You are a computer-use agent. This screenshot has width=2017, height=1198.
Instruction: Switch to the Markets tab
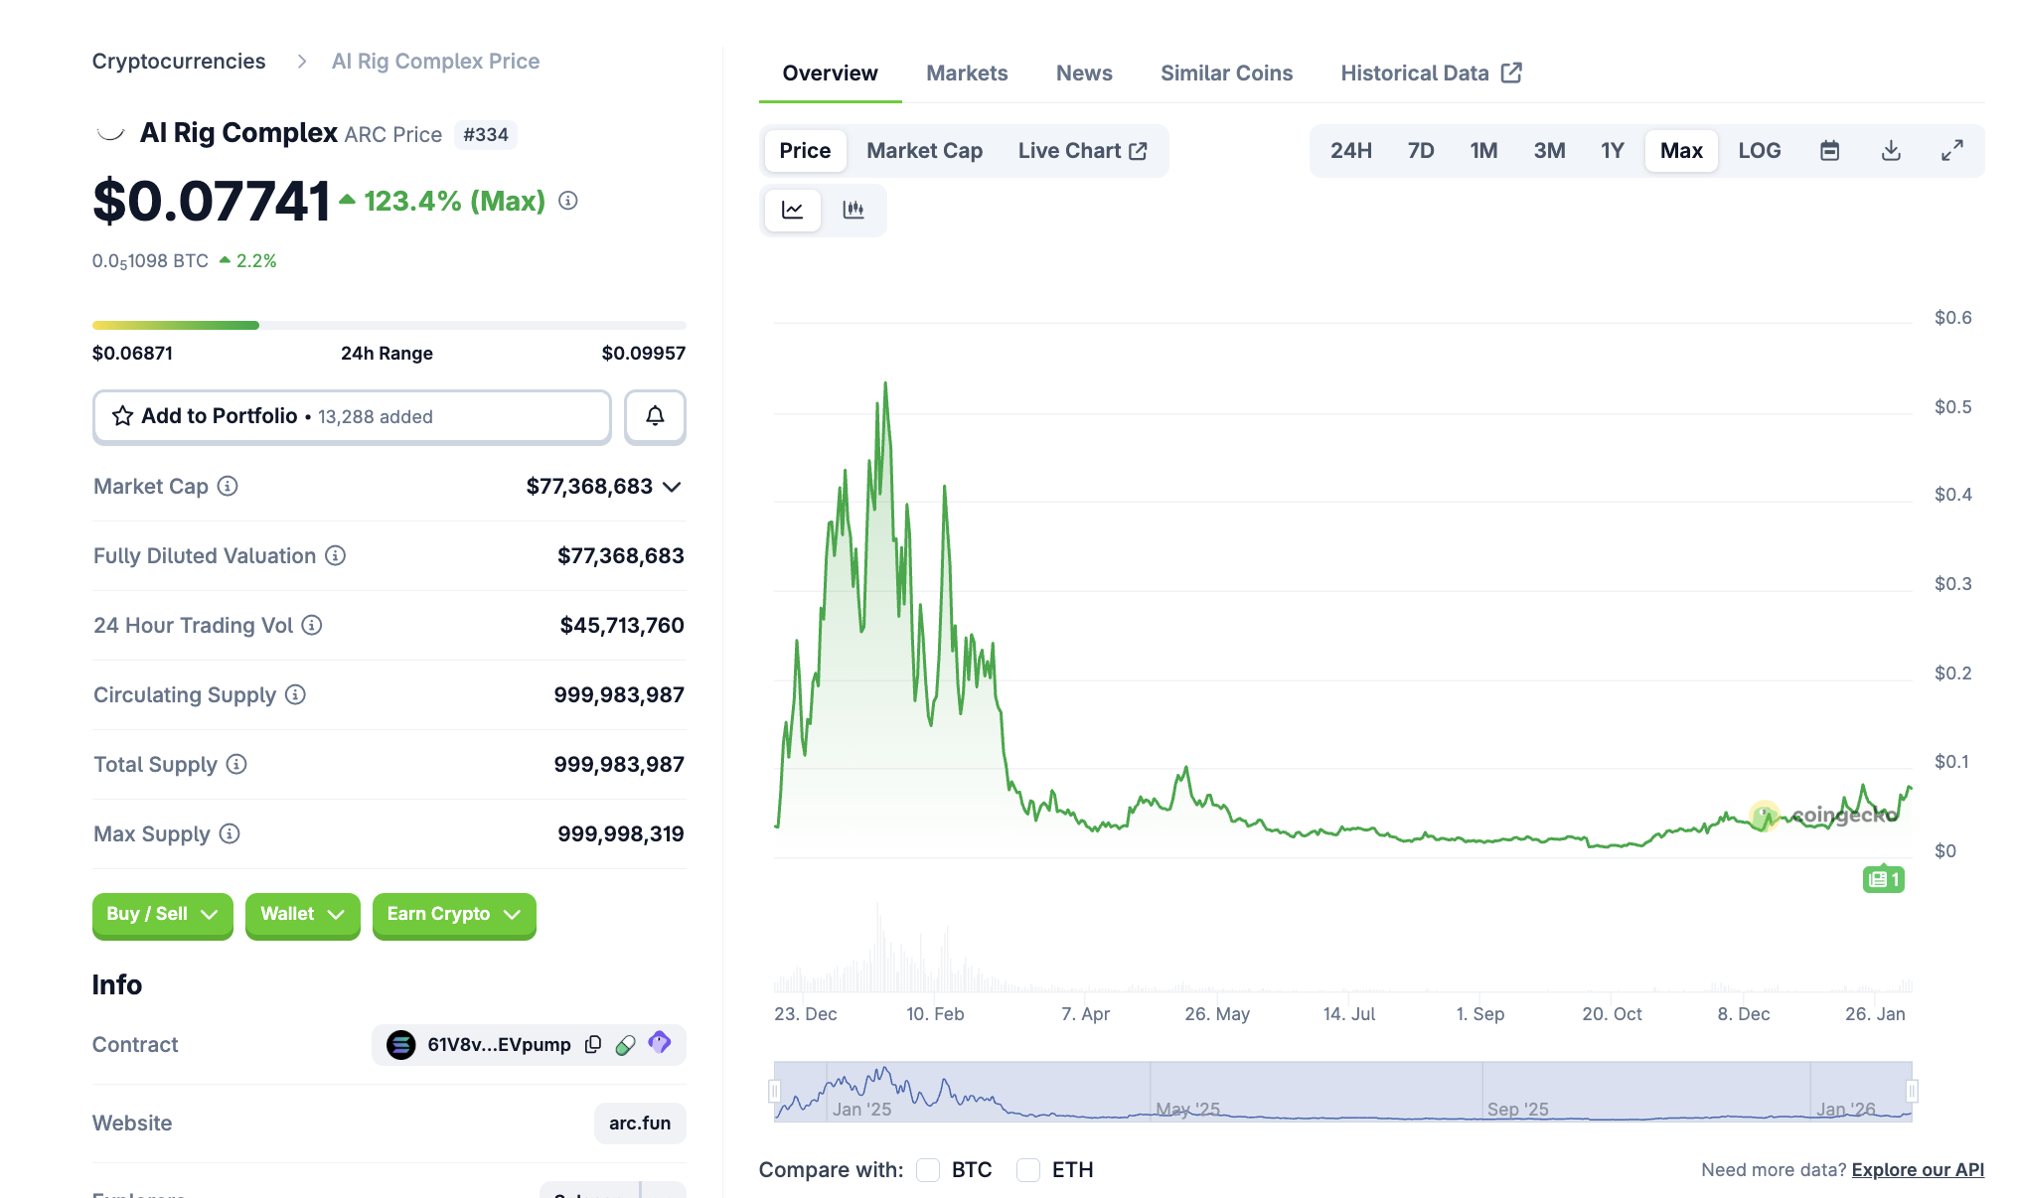[x=967, y=74]
